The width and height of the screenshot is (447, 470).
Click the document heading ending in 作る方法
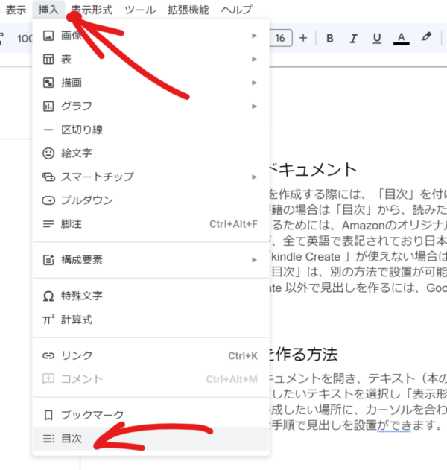(x=303, y=355)
